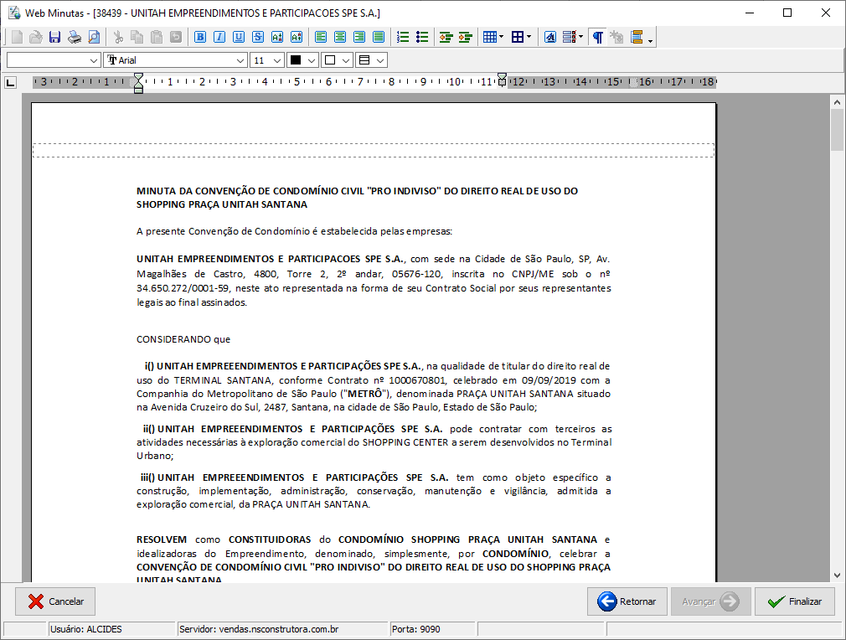The height and width of the screenshot is (640, 846).
Task: Toggle Underline formatting
Action: click(x=239, y=37)
